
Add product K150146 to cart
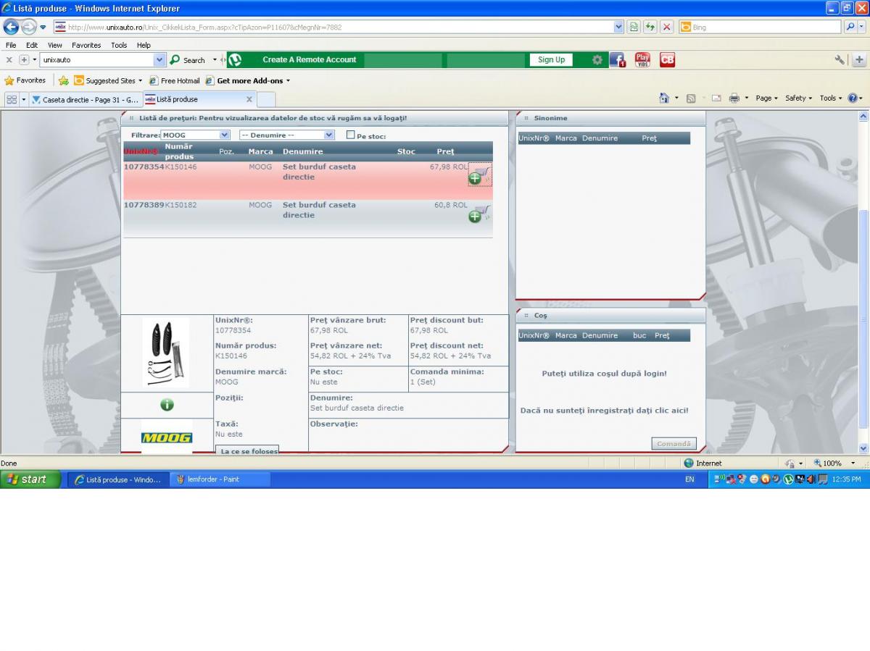[478, 175]
